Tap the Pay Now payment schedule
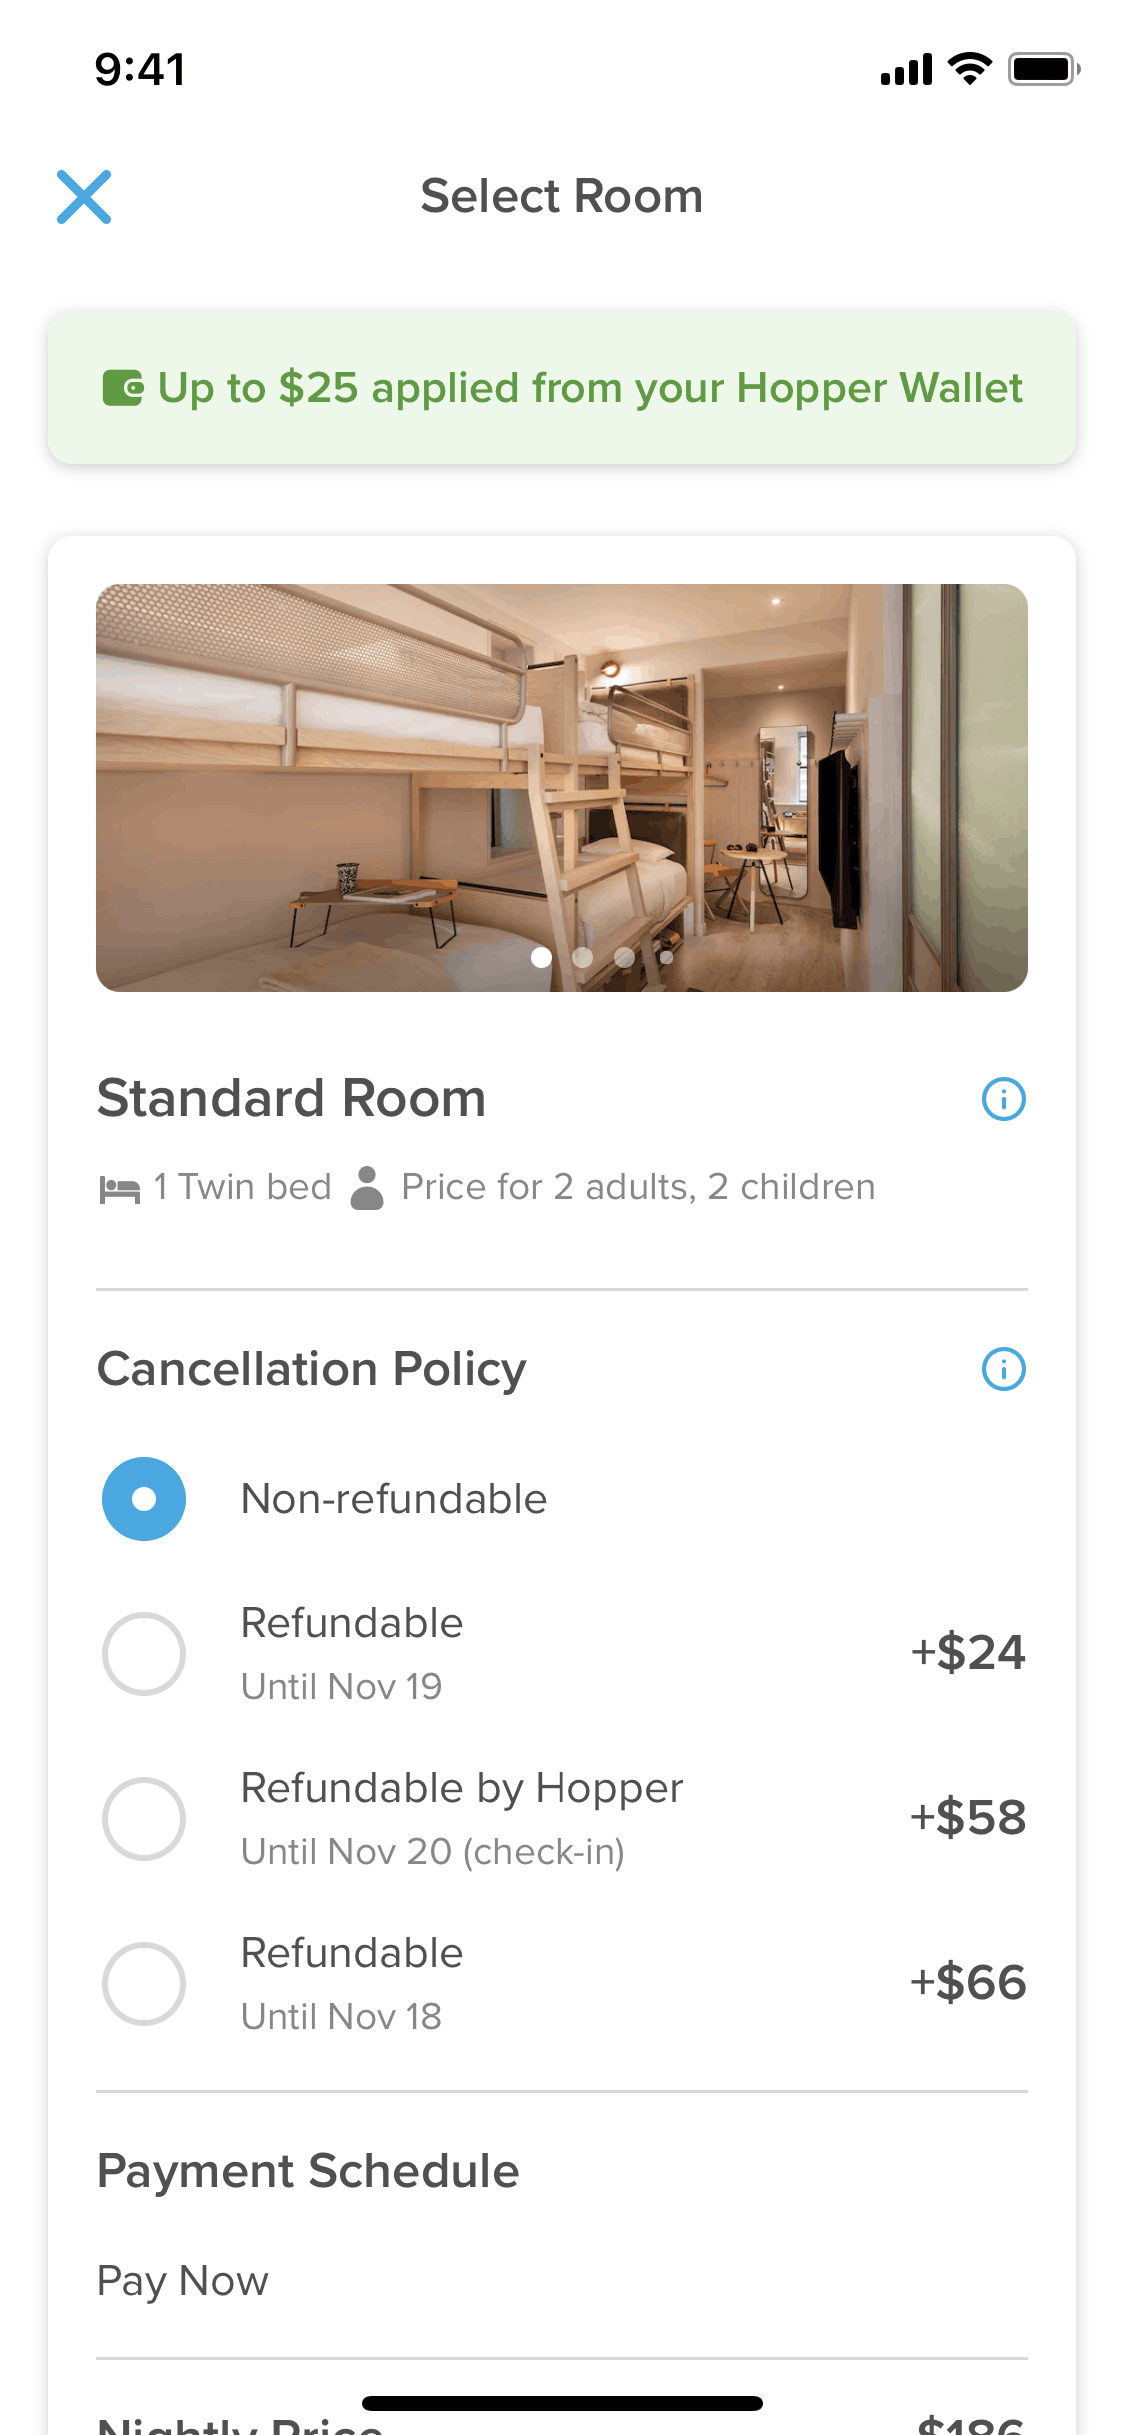This screenshot has height=2435, width=1124. 183,2281
